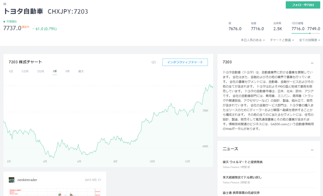Viewport: 323px width, 196px height.
Task: Select the 5年 chart range tab
Action: point(68,72)
